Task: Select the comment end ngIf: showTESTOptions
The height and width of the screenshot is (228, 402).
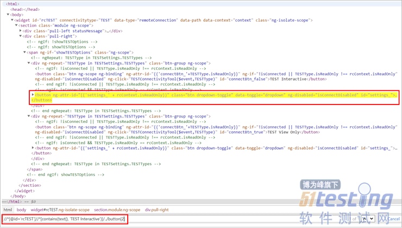Action: click(x=65, y=174)
